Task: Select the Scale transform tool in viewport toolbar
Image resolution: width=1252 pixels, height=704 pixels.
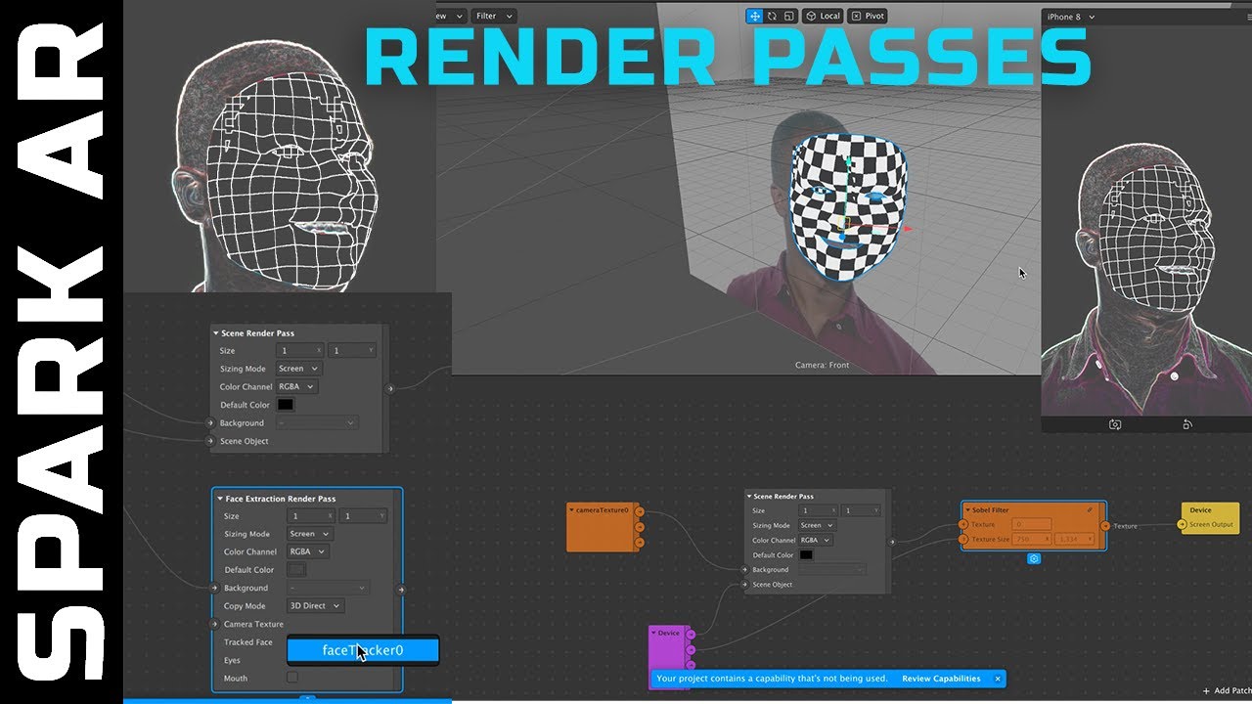Action: tap(787, 16)
